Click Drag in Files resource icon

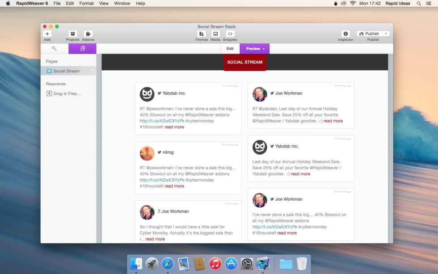coord(49,93)
